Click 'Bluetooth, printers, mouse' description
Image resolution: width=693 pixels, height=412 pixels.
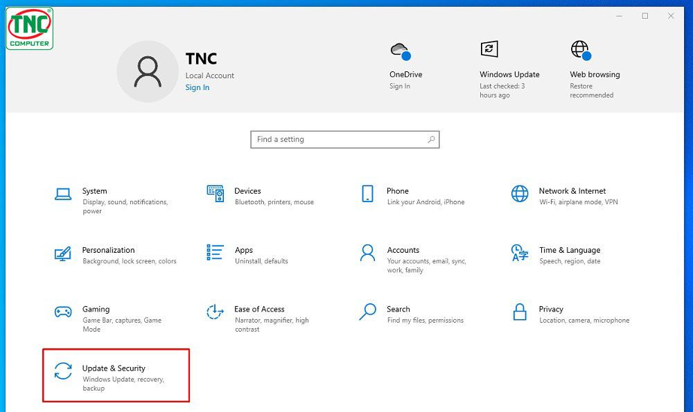click(274, 202)
